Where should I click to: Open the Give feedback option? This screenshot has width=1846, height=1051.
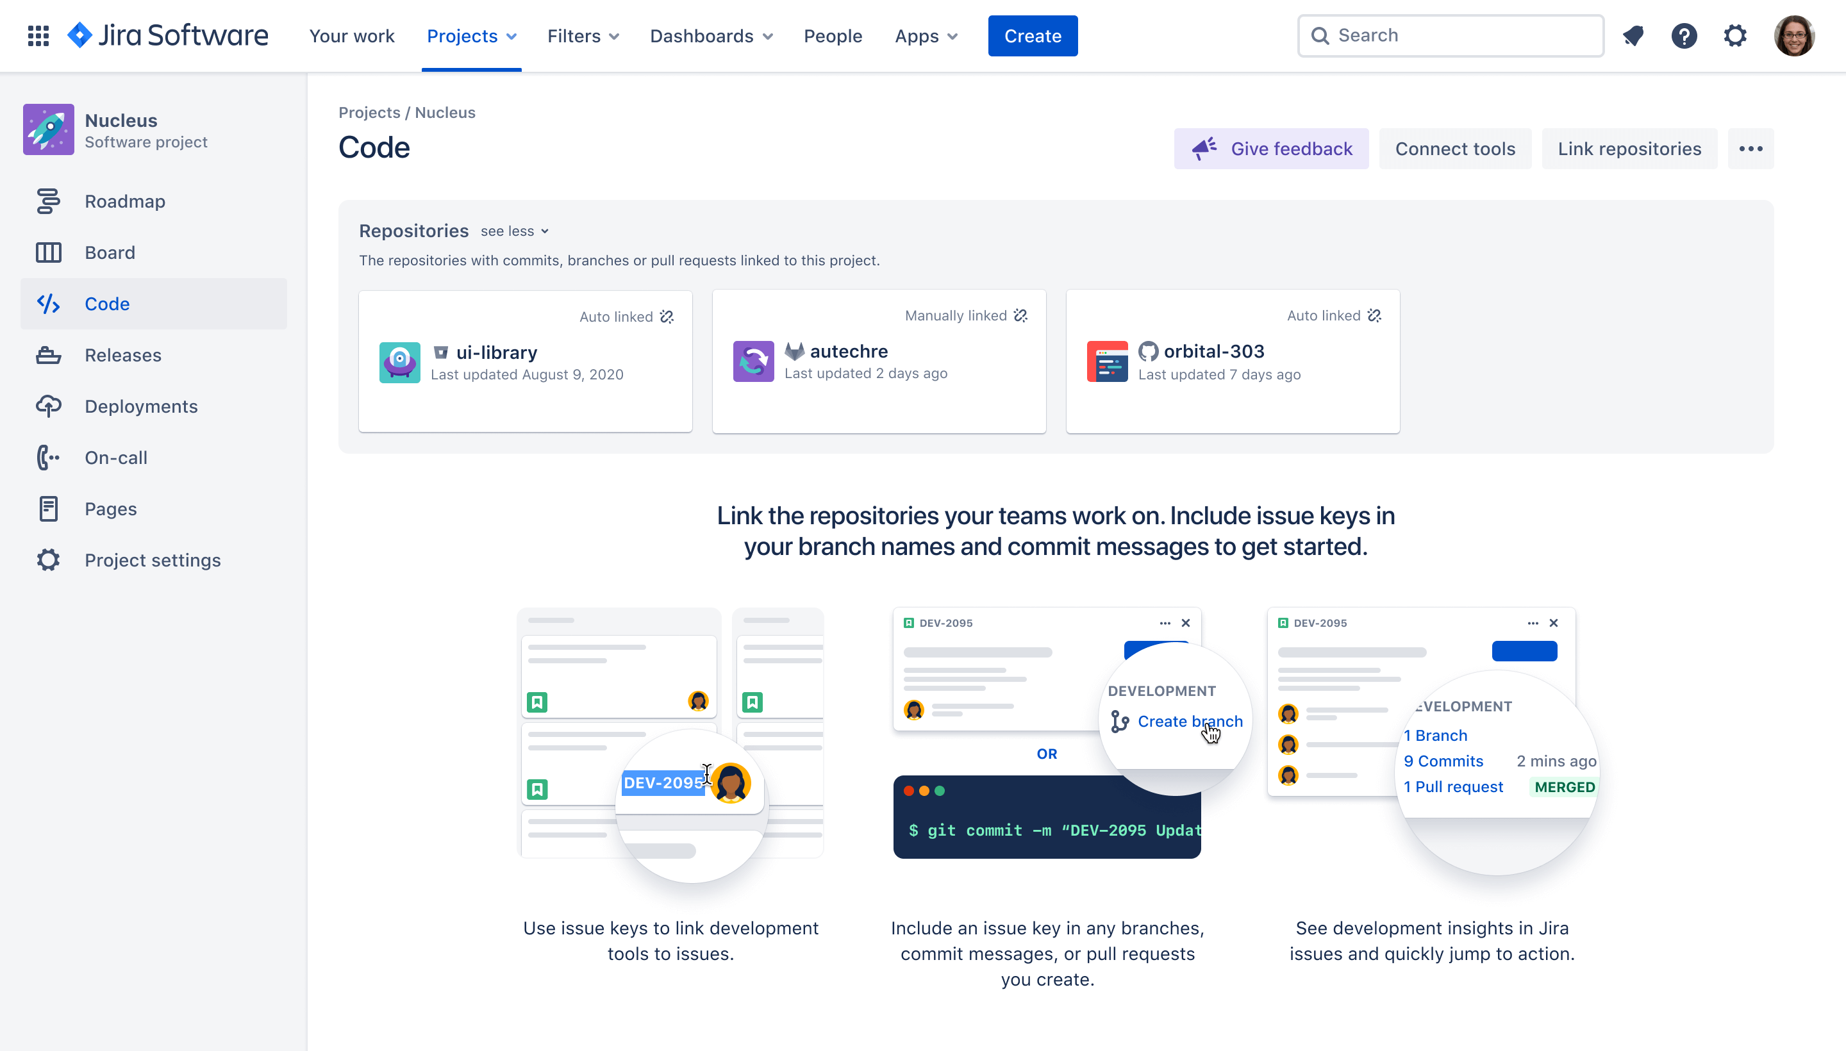1270,148
